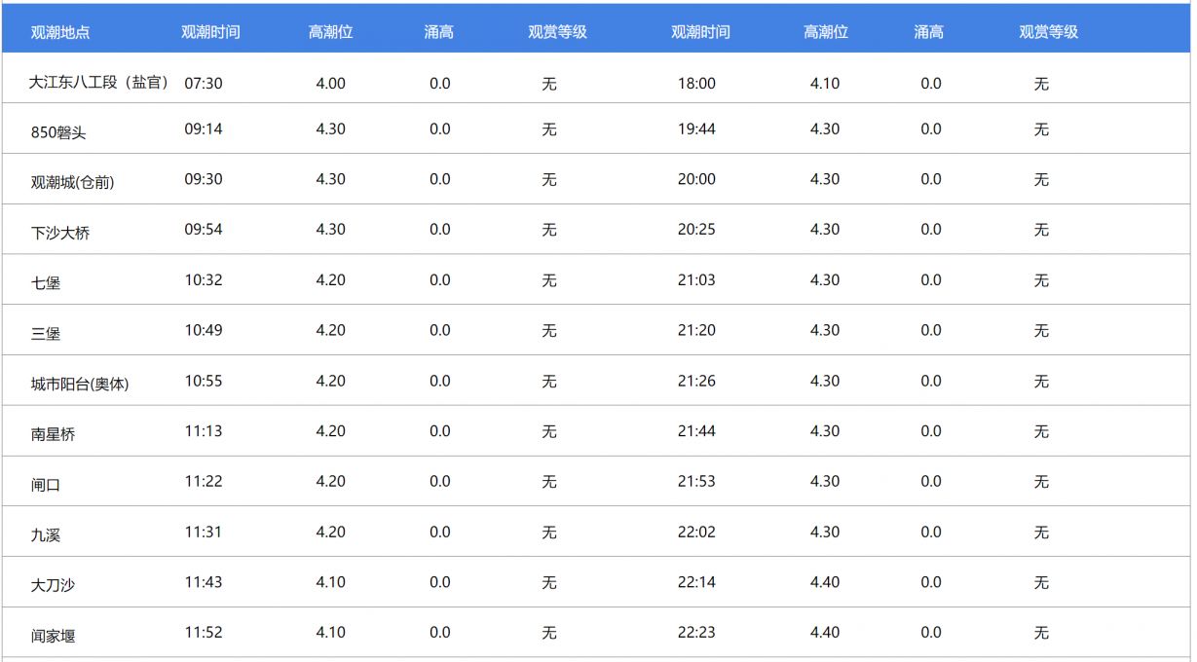
Task: Click the 22:23 tide time cell
Action: [x=696, y=633]
